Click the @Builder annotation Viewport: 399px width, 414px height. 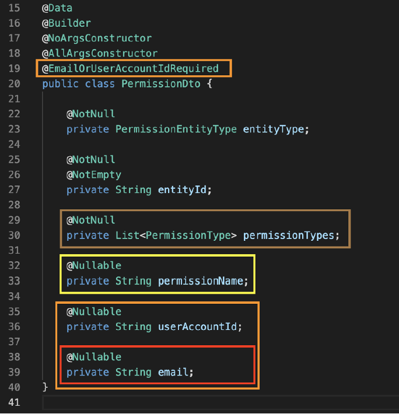66,23
